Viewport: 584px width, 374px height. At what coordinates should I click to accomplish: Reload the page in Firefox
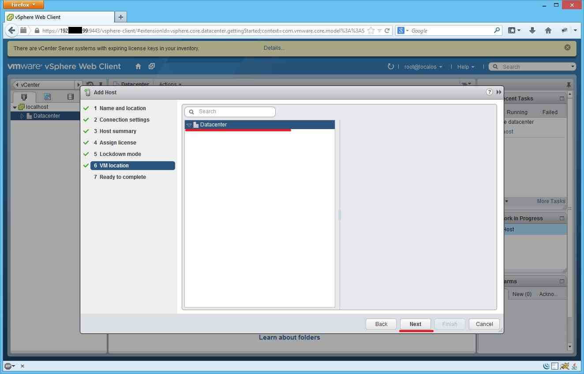click(387, 31)
